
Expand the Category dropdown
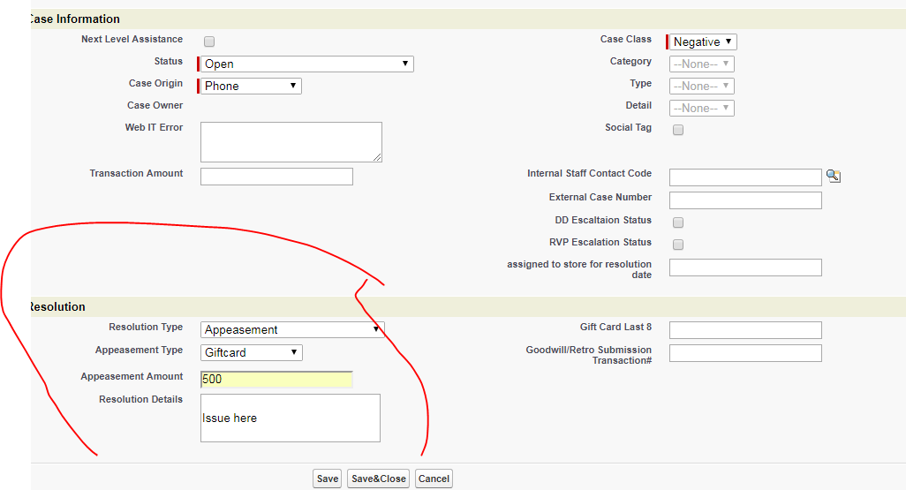pyautogui.click(x=702, y=64)
